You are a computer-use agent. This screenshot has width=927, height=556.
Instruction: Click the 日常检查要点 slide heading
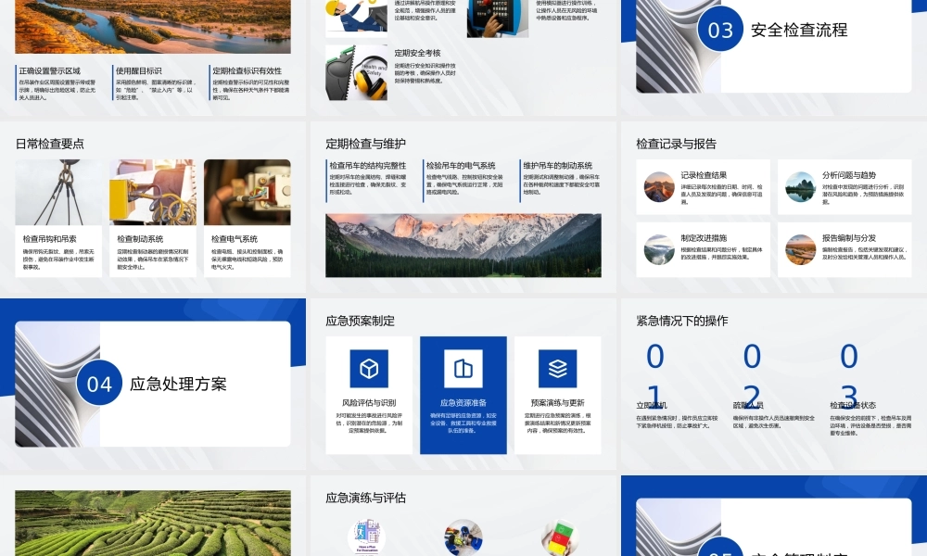[50, 144]
